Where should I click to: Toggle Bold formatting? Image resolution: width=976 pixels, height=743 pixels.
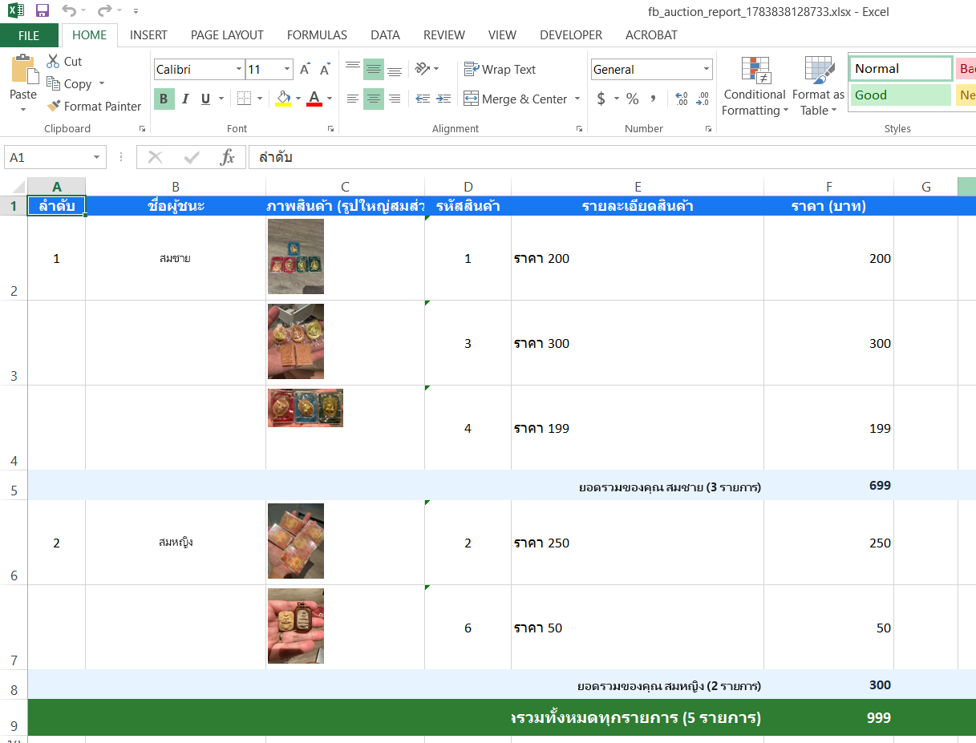pos(164,99)
